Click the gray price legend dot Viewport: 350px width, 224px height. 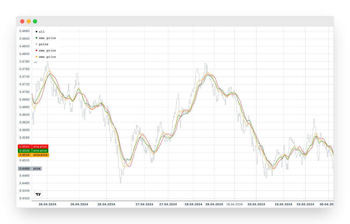pos(36,44)
